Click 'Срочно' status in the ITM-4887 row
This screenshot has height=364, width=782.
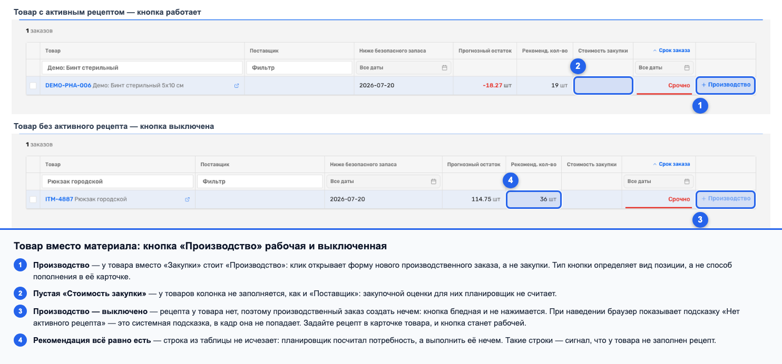point(679,199)
